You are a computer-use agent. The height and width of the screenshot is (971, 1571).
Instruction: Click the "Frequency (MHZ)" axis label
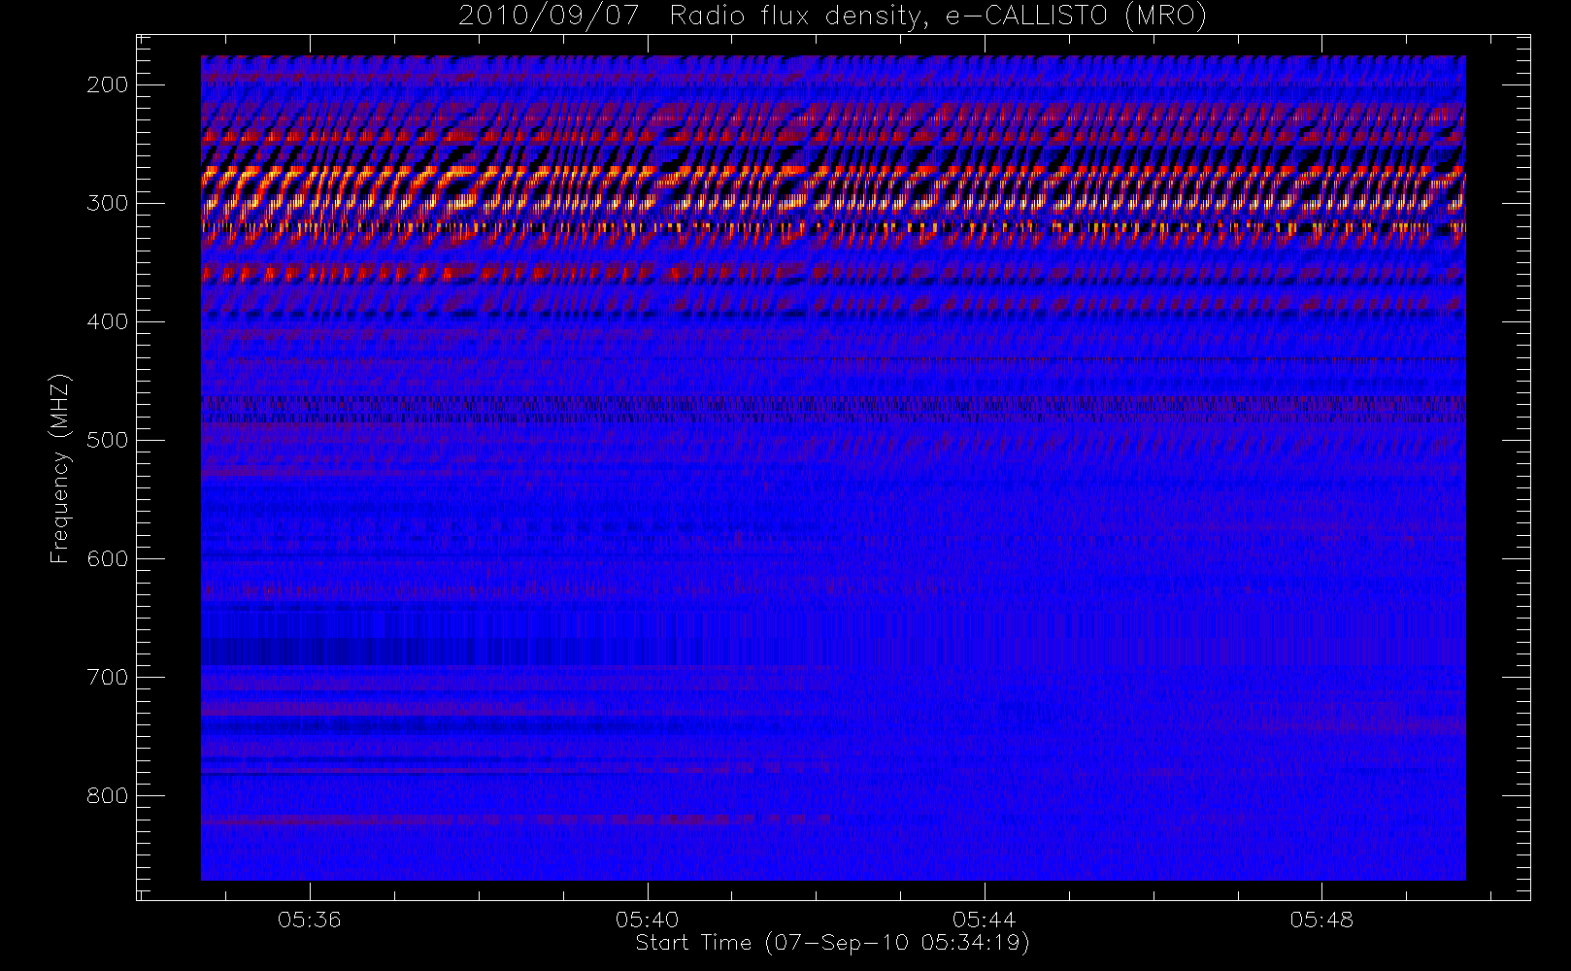60,468
